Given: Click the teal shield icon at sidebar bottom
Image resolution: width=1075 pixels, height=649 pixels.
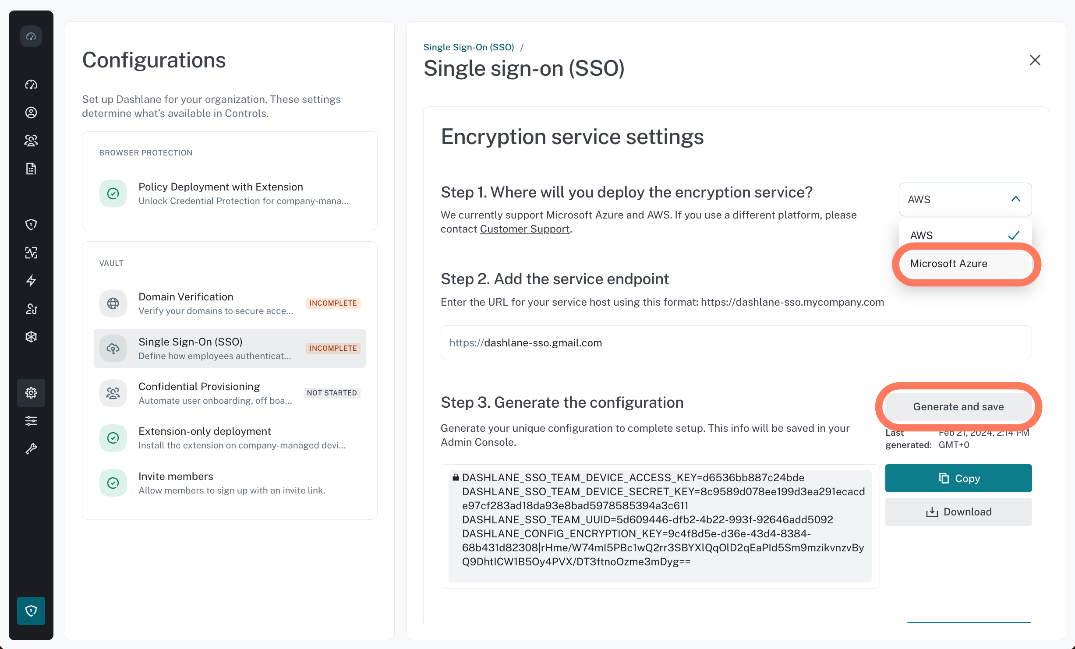Looking at the screenshot, I should 31,611.
